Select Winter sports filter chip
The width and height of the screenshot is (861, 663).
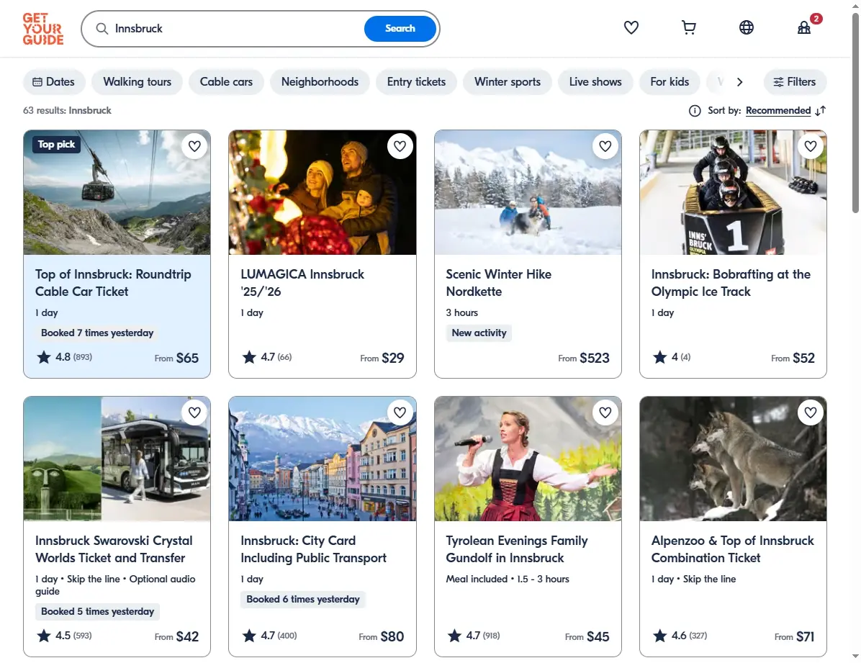coord(508,82)
